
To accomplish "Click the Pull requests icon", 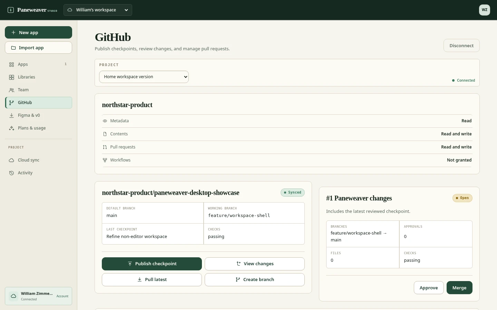I will [105, 147].
